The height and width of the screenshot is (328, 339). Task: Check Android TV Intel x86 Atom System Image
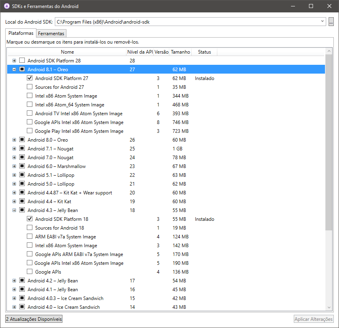click(x=30, y=113)
